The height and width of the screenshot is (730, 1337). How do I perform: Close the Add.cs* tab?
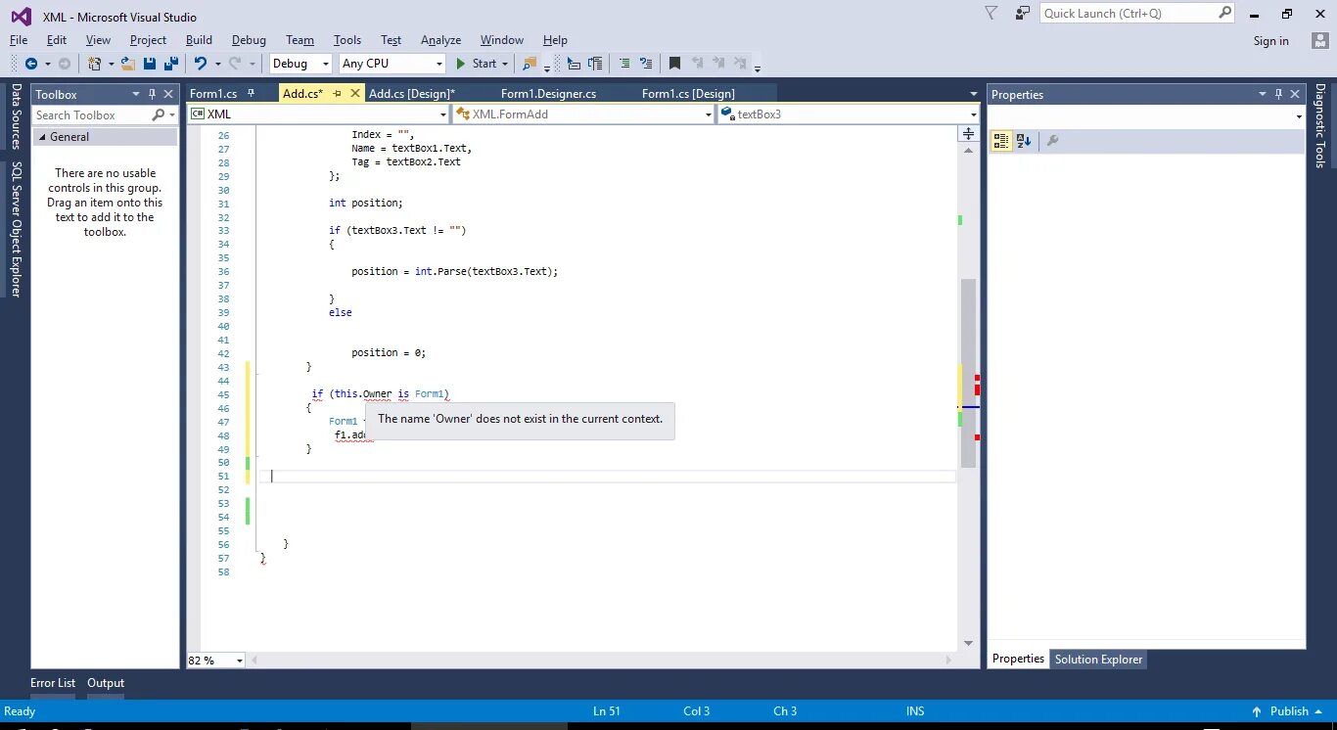[x=354, y=93]
